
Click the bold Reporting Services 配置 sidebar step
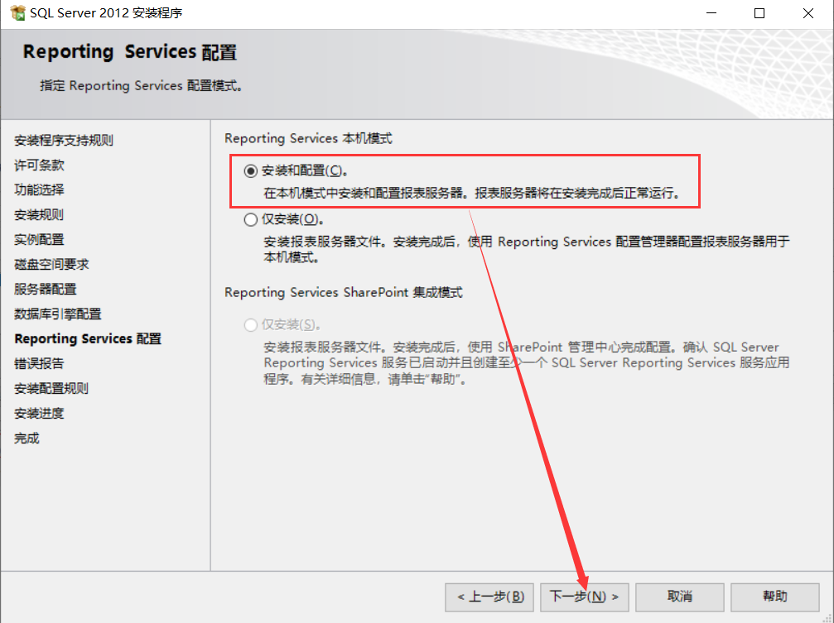pyautogui.click(x=88, y=338)
